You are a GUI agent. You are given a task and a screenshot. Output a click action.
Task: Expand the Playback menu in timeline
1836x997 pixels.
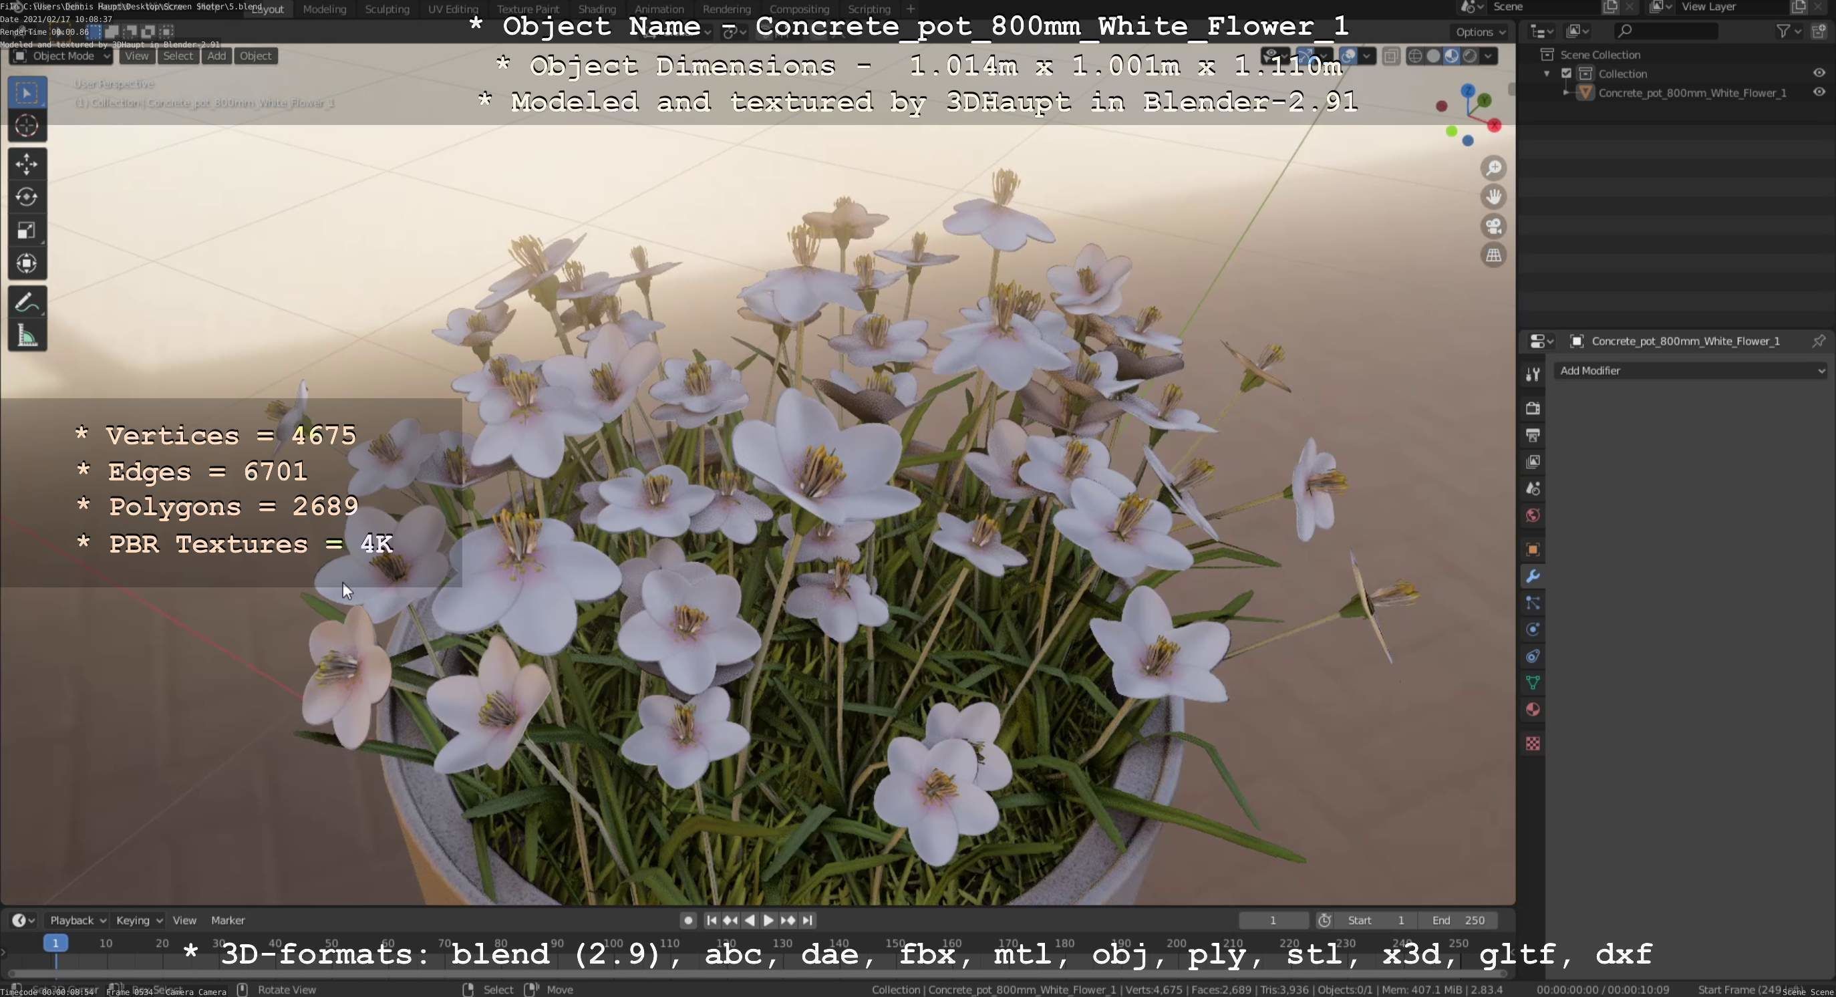click(77, 920)
